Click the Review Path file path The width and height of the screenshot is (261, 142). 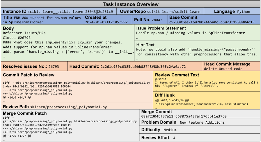68,107
